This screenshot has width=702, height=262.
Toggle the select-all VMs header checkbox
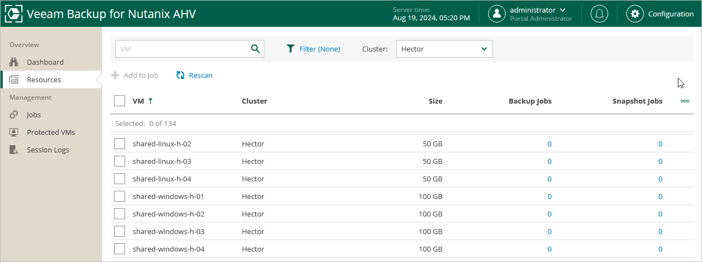coord(120,101)
